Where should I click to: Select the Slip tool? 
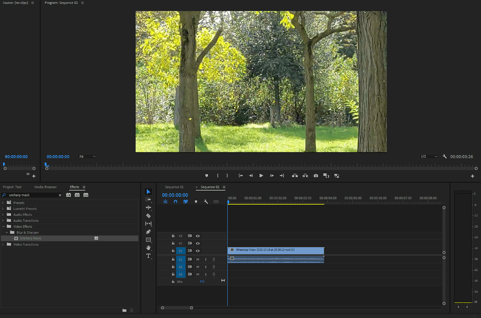pos(149,224)
